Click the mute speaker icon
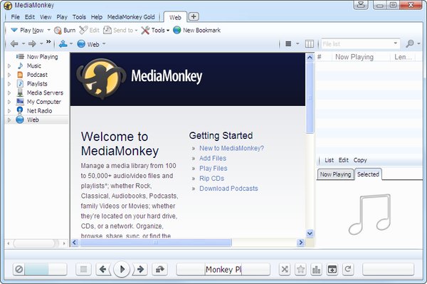The image size is (427, 284). coord(19,269)
